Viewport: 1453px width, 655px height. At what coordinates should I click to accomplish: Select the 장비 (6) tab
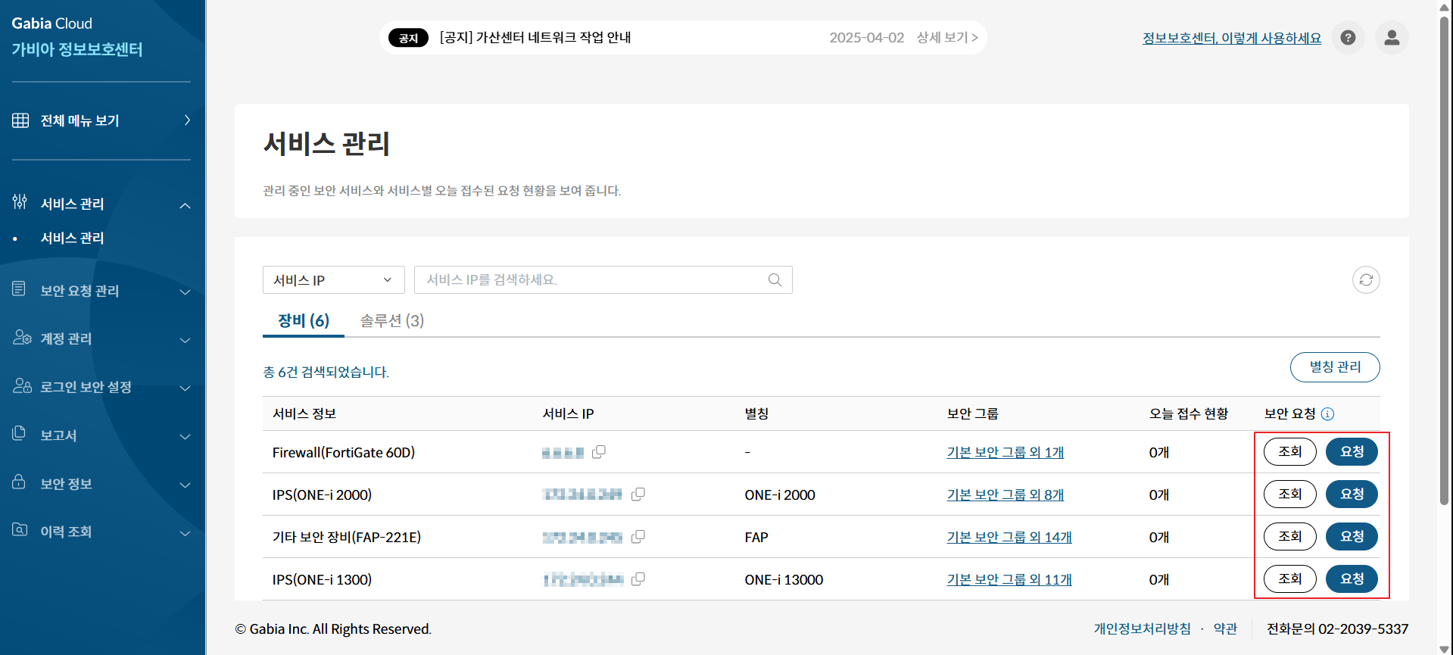[303, 321]
